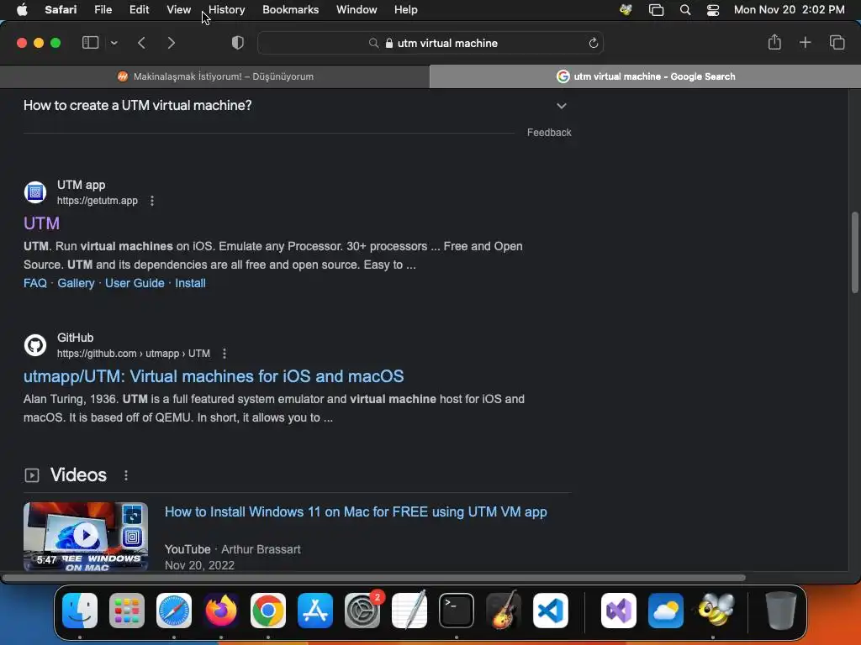Click the bee icon in menu bar
The width and height of the screenshot is (861, 645).
coord(626,9)
